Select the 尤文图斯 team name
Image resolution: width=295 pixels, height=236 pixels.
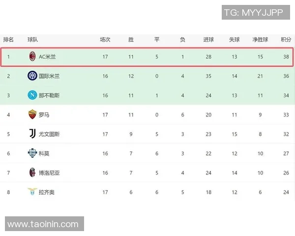point(49,134)
